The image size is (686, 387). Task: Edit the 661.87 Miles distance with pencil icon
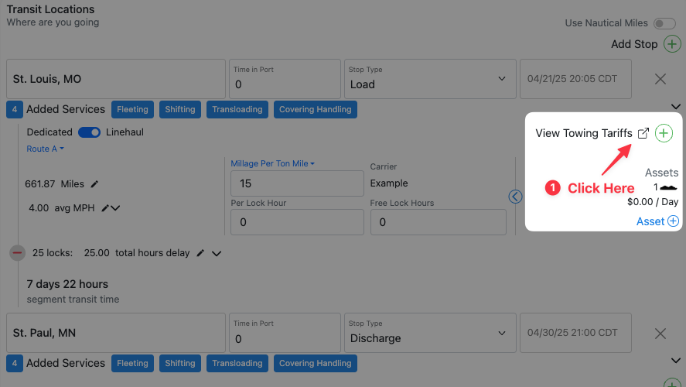[x=95, y=183]
